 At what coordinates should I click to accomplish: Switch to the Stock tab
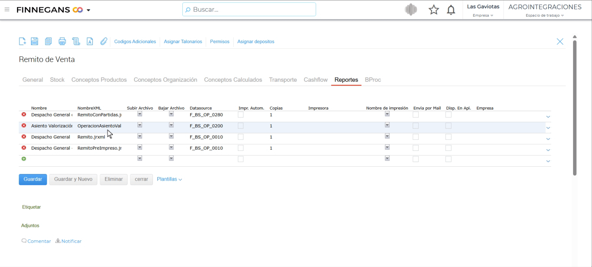(57, 80)
